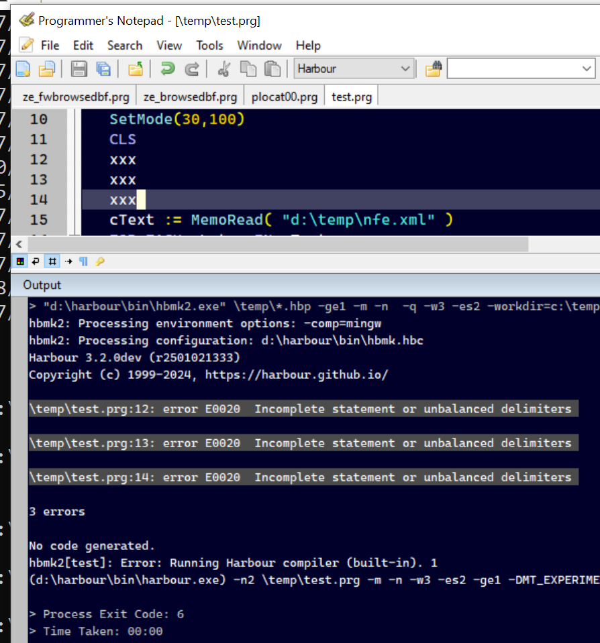
Task: Toggle paragraph marks (pilcrow) display
Action: coord(83,261)
